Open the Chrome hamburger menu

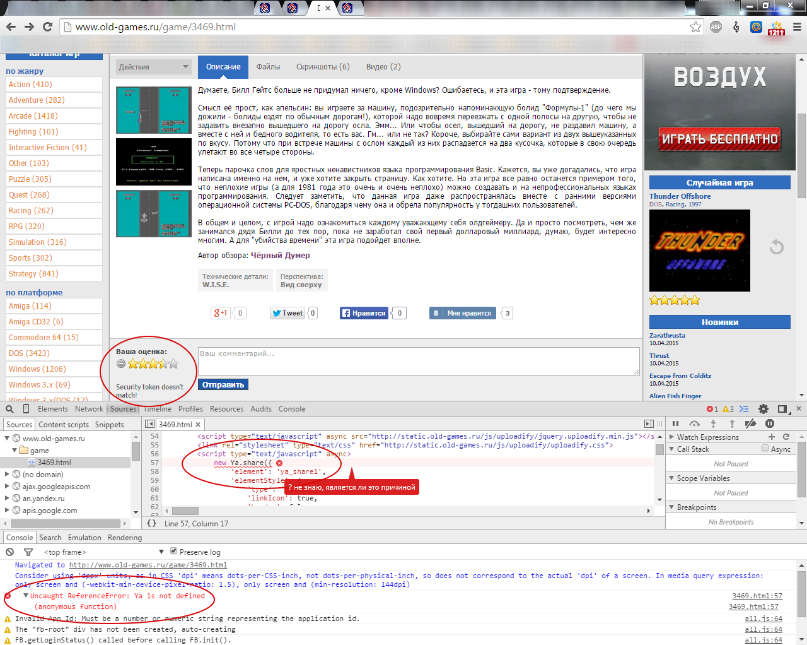pyautogui.click(x=797, y=27)
